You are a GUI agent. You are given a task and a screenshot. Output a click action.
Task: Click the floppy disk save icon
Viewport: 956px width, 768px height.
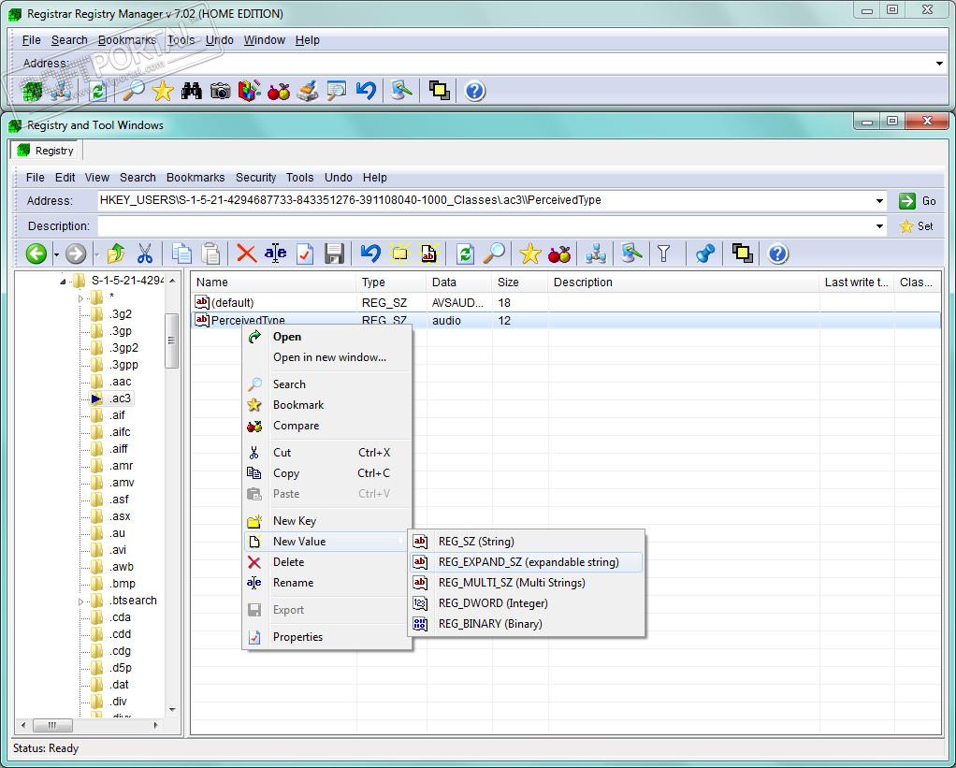point(334,254)
